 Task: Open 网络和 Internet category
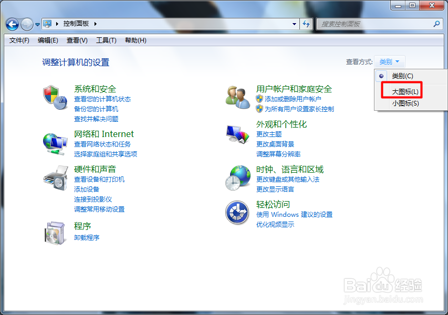pyautogui.click(x=104, y=134)
